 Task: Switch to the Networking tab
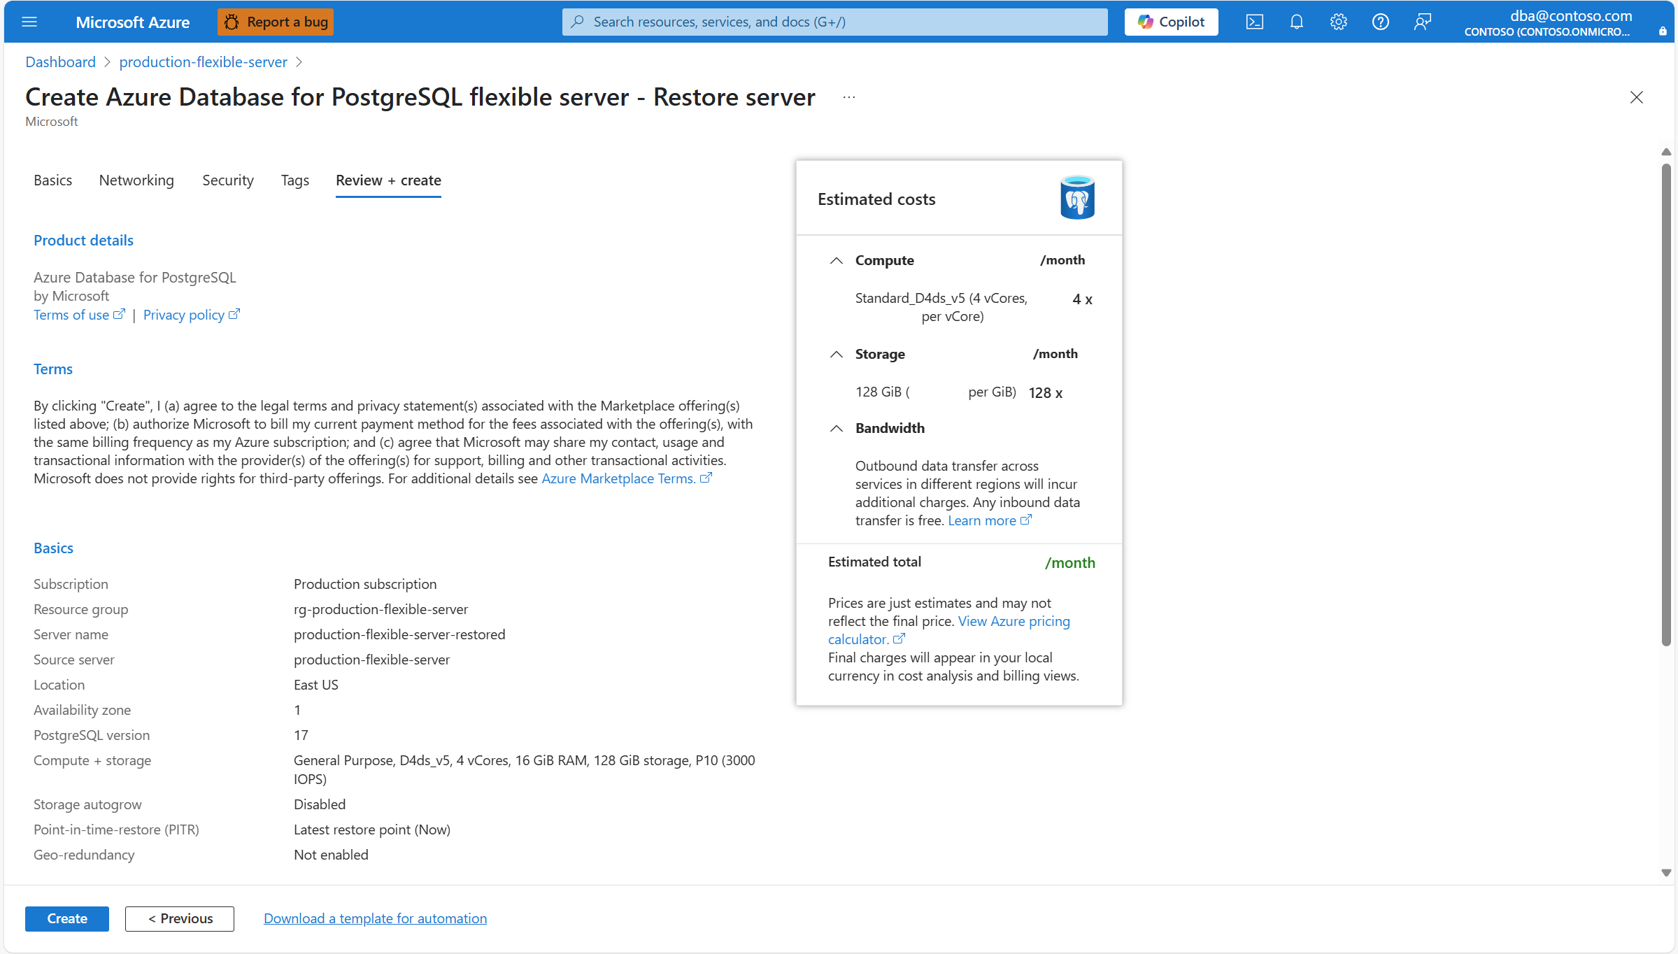click(136, 180)
